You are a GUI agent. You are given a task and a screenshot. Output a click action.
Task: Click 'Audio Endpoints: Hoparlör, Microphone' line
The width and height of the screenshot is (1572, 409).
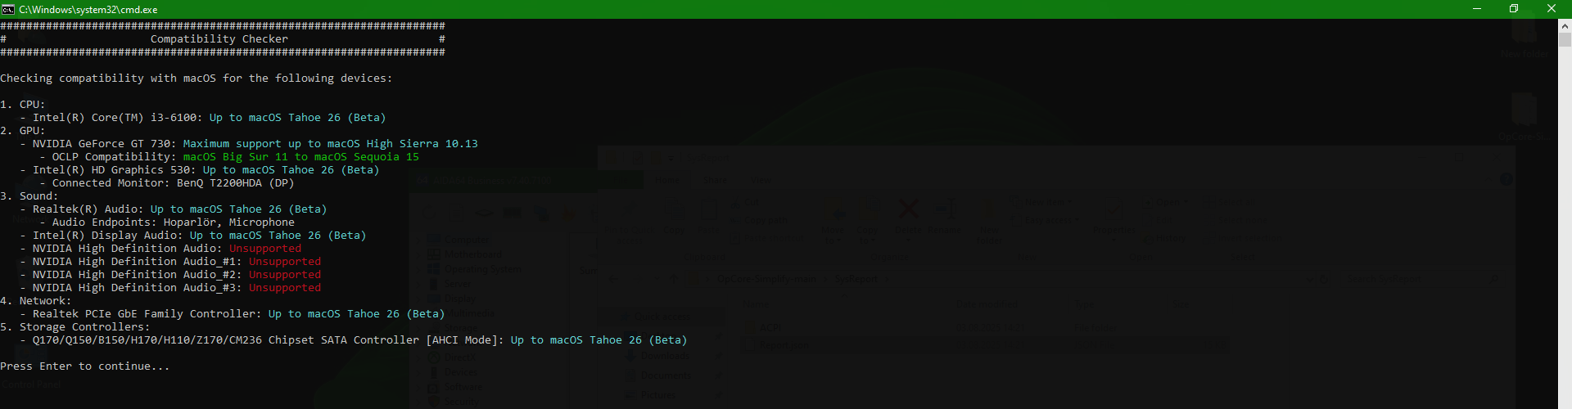(x=174, y=222)
